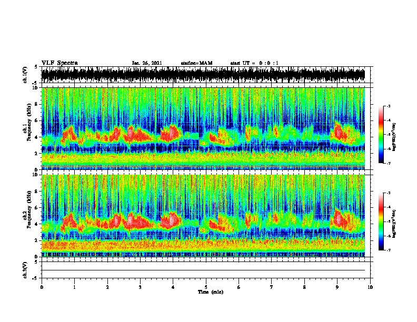Click time axis tick label "8"

pyautogui.click(x=304, y=287)
